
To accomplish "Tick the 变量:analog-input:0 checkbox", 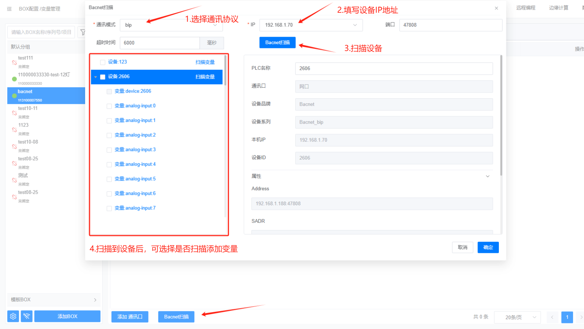I will [x=109, y=106].
